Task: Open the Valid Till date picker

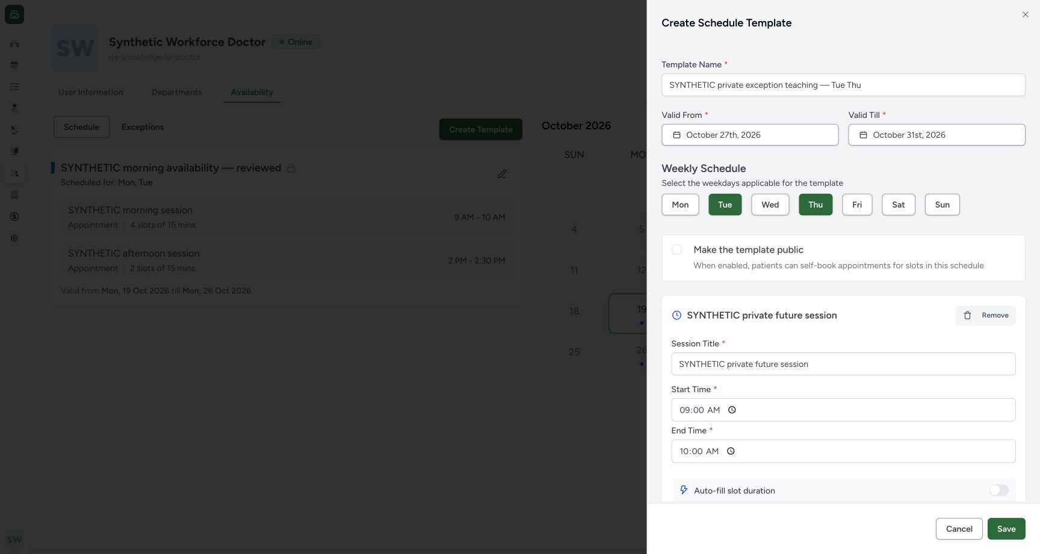Action: (x=936, y=135)
